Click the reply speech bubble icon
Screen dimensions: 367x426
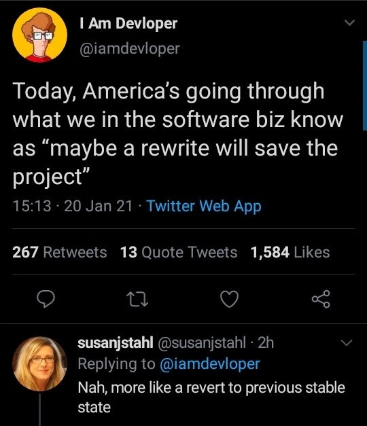[x=46, y=299]
